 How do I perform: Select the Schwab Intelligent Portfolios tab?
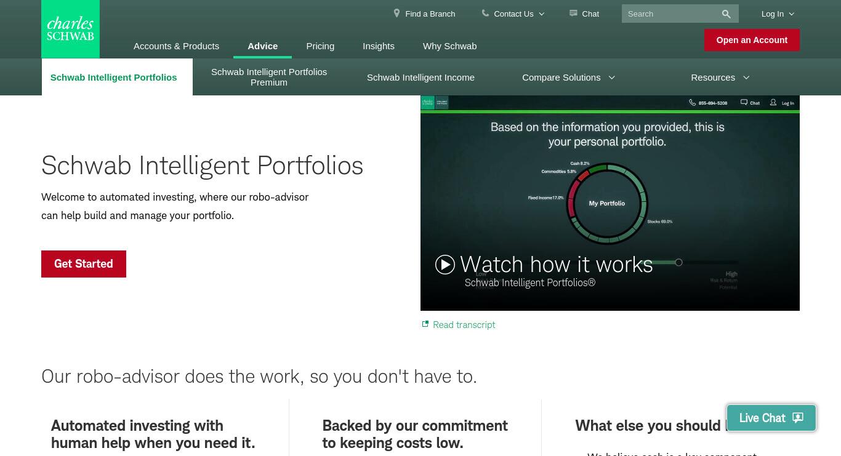(x=117, y=77)
